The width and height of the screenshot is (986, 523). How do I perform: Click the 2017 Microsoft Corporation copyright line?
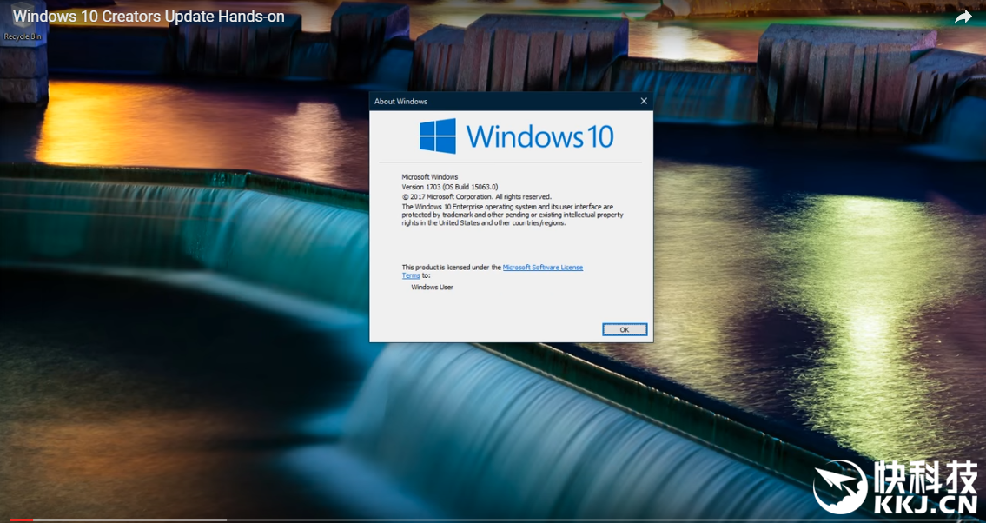[x=476, y=196]
